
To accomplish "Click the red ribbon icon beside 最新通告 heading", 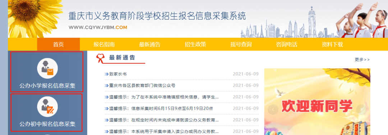I will 101,59.
